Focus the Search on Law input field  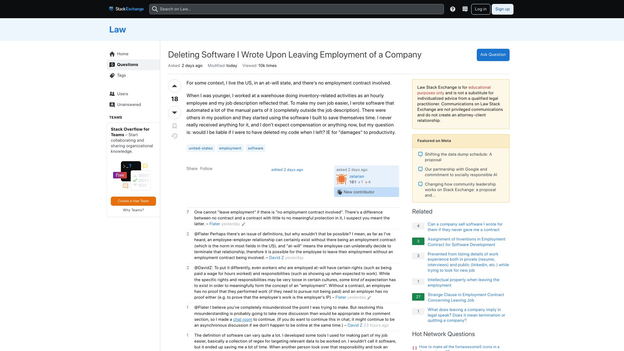point(296,9)
